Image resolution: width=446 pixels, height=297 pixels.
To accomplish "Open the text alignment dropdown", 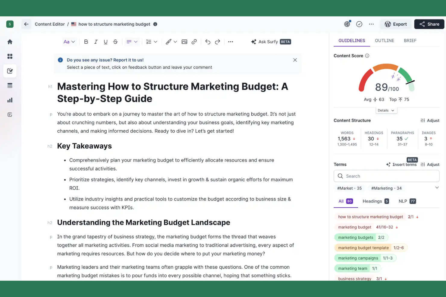I will (x=132, y=42).
